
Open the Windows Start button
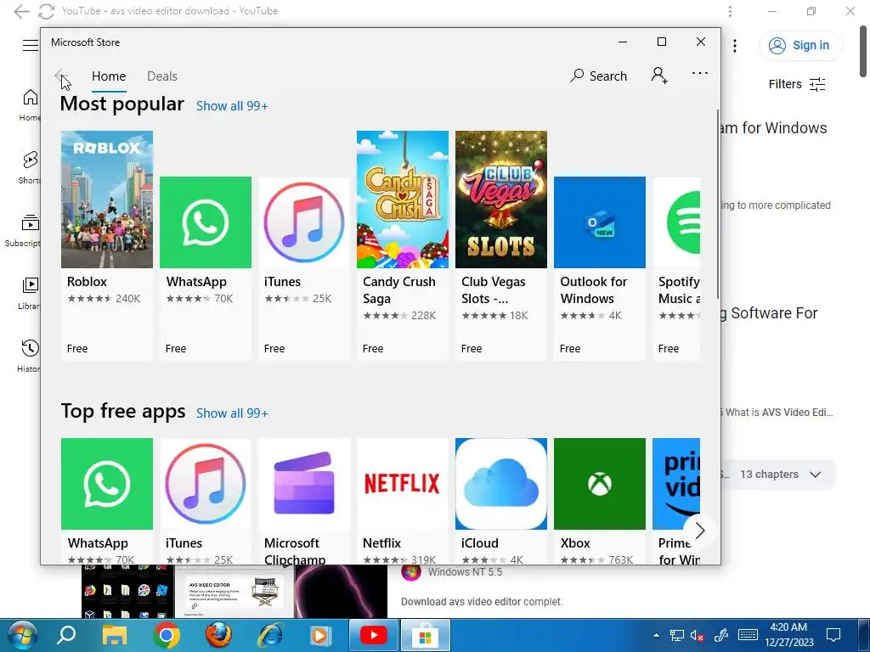click(22, 635)
